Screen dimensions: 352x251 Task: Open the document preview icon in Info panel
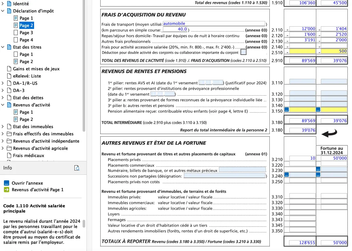77,168
